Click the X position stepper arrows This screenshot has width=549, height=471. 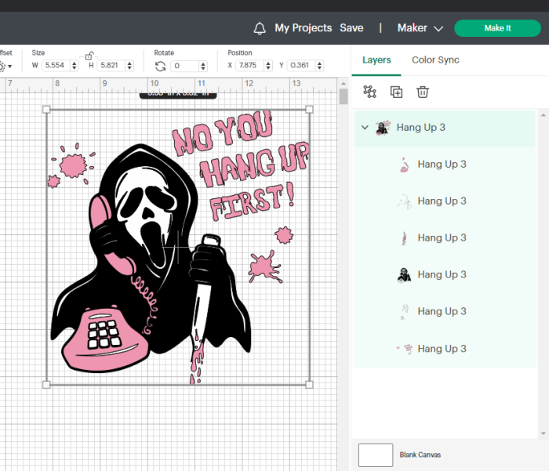tap(268, 65)
